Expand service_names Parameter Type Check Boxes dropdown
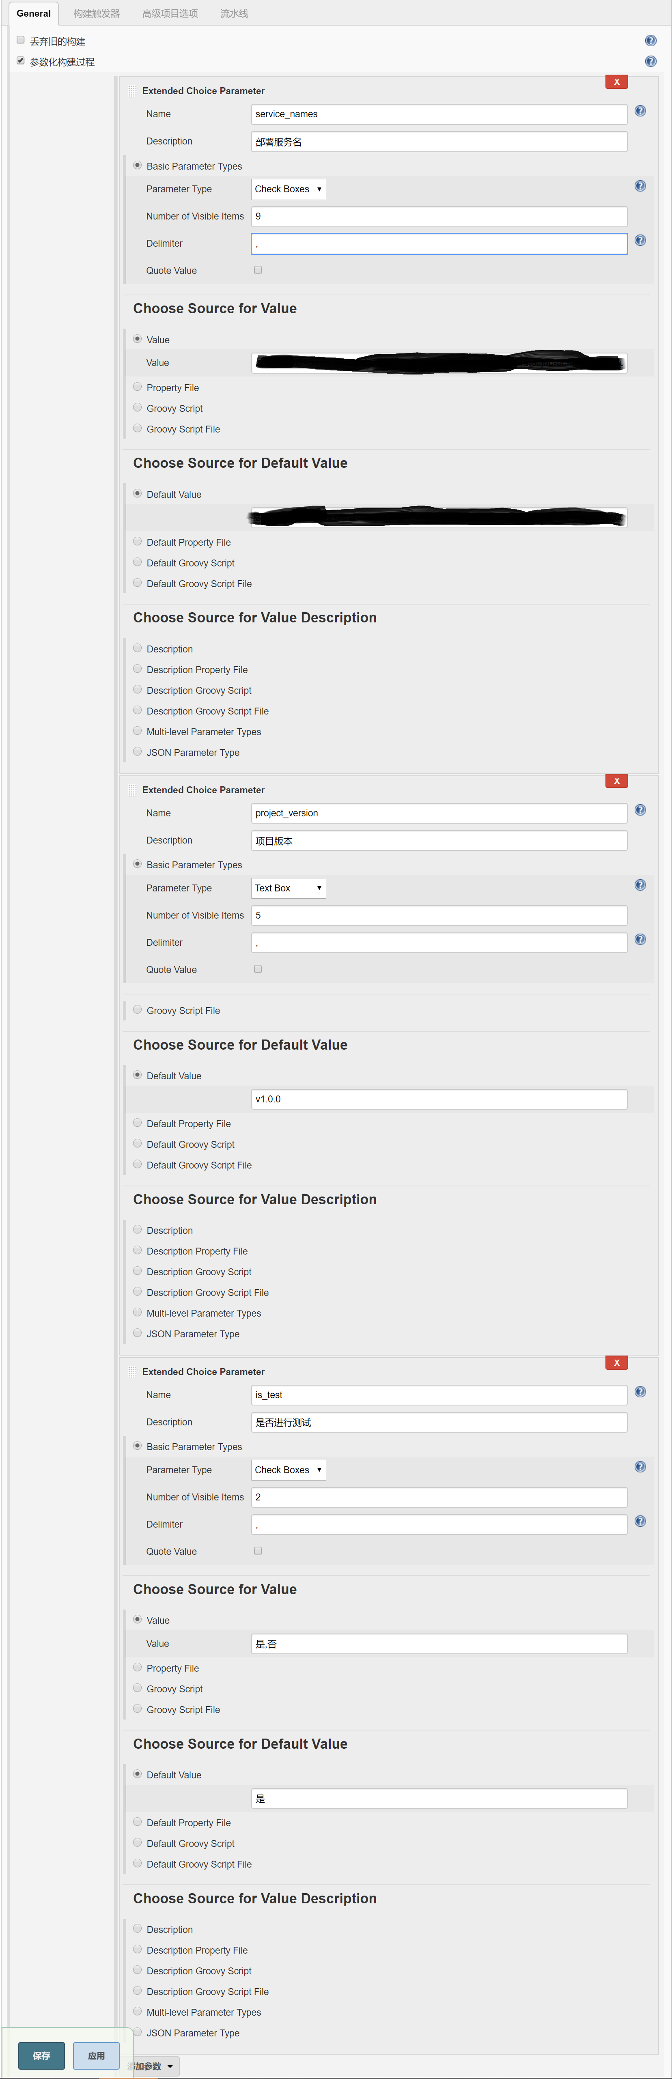Image resolution: width=672 pixels, height=2079 pixels. pyautogui.click(x=288, y=189)
